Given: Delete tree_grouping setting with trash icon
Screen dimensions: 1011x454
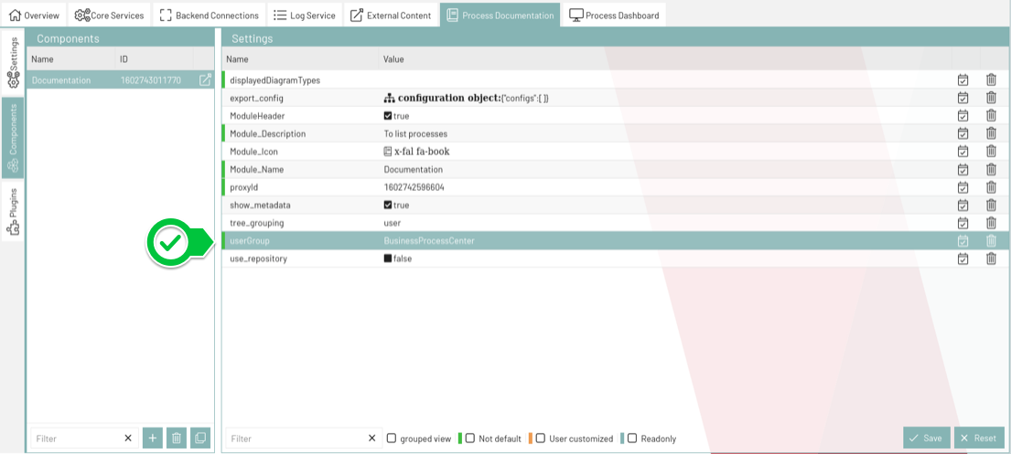Looking at the screenshot, I should 991,223.
